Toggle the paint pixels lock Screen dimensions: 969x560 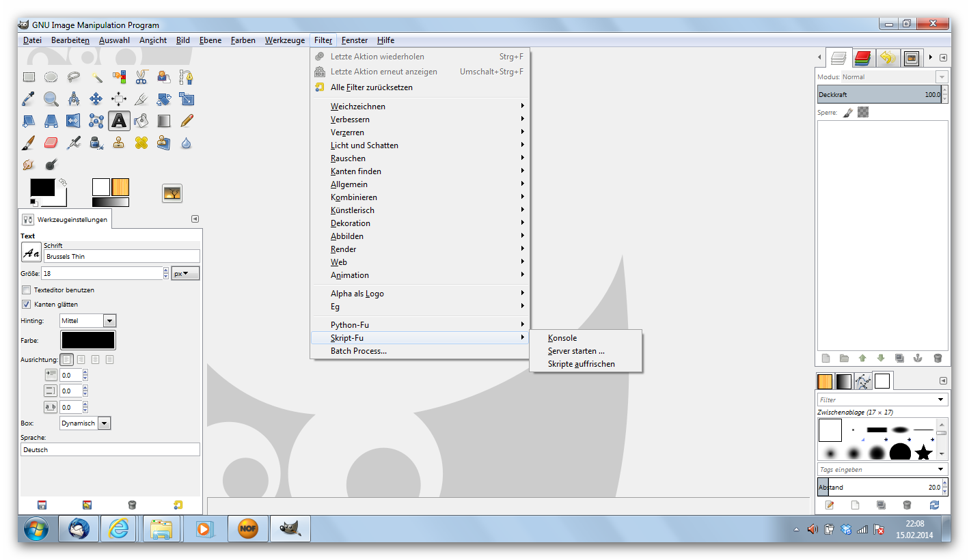(x=848, y=112)
